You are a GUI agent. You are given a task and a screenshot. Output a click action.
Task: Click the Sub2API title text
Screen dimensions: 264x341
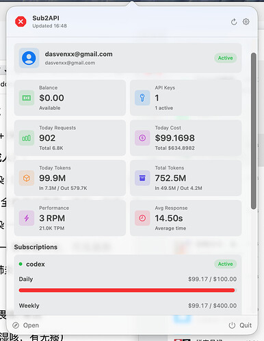coord(46,18)
